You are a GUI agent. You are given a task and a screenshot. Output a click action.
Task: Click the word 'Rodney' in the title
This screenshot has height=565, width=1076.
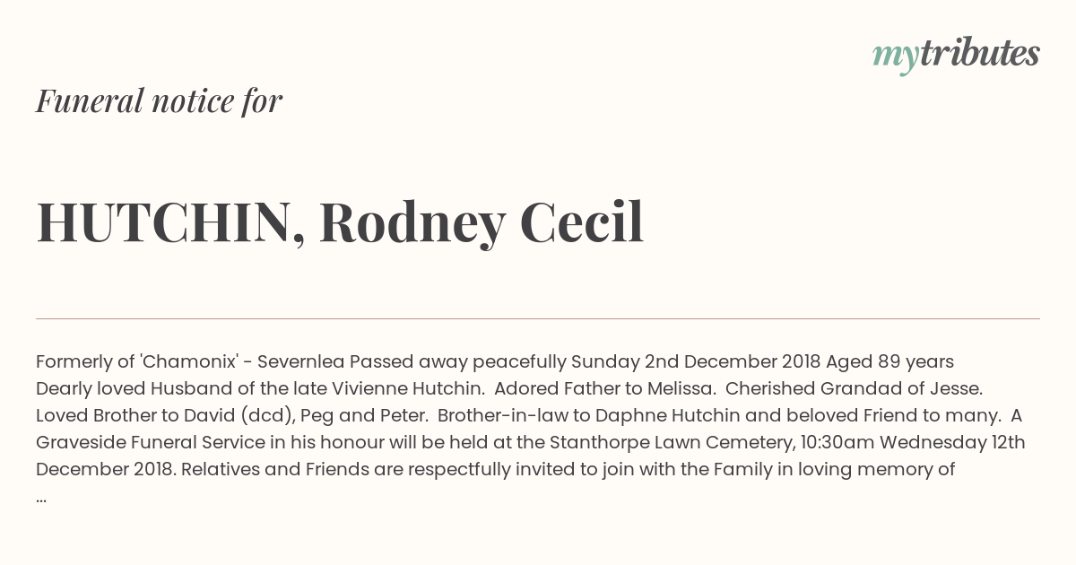[x=412, y=224]
